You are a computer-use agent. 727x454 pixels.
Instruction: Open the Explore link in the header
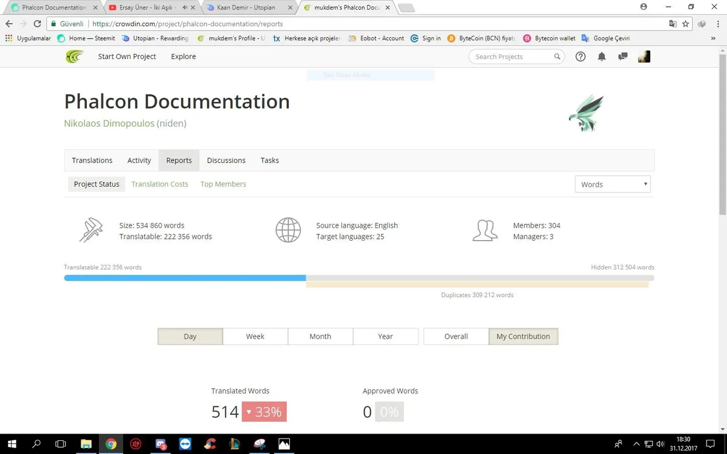coord(183,57)
